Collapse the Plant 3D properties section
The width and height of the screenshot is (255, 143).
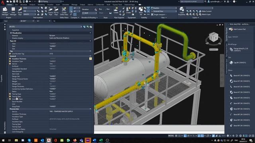tap(90, 41)
